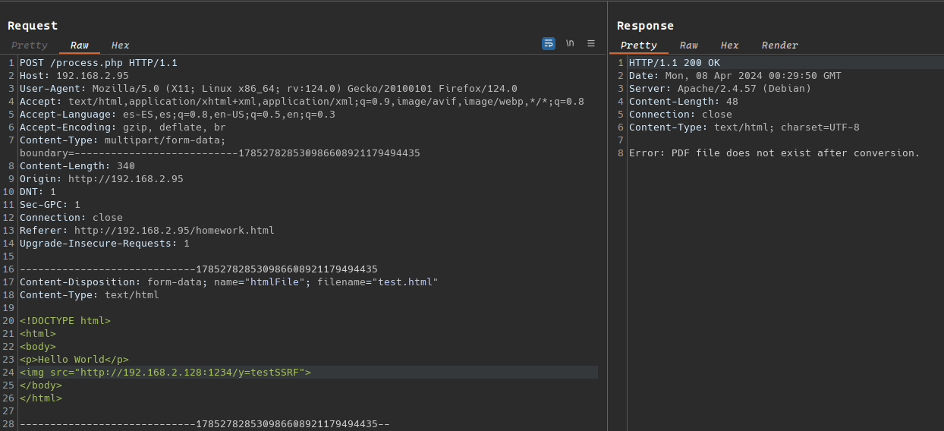Screen dimensions: 944x431
Task: Click the 'DNT: 1' header line
Action: 38,192
